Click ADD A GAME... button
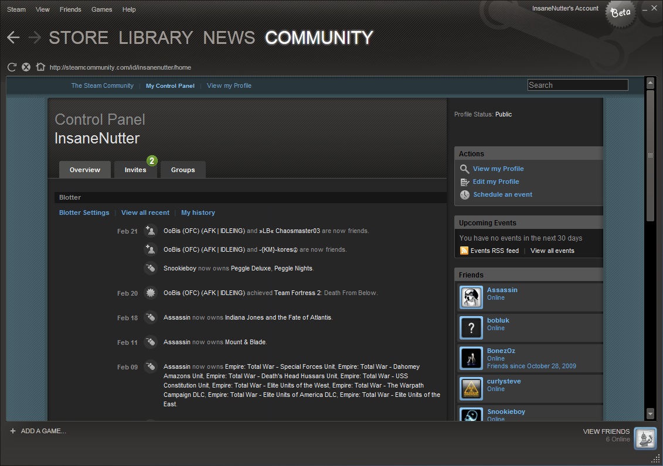This screenshot has width=663, height=466. pos(43,431)
